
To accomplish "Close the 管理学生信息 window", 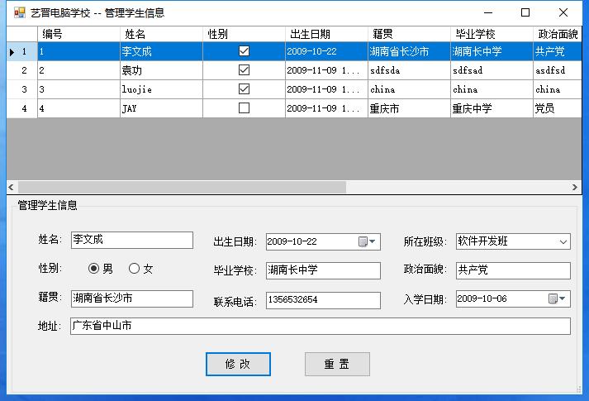I will (x=563, y=12).
